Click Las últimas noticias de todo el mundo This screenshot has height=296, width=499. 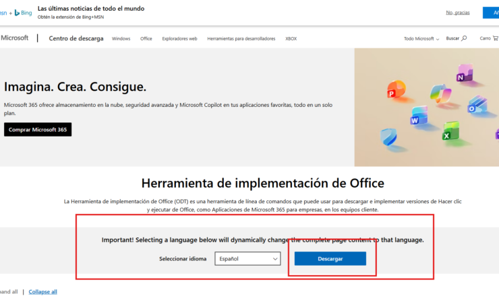tap(91, 9)
